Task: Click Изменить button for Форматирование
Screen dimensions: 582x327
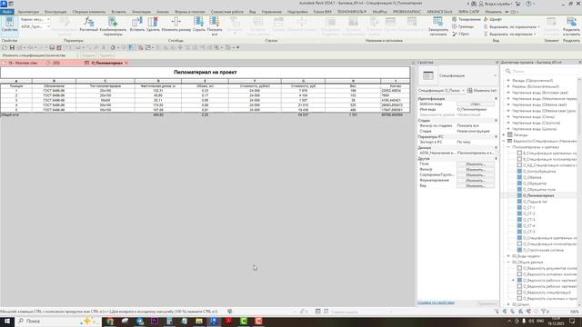Action: [x=476, y=180]
